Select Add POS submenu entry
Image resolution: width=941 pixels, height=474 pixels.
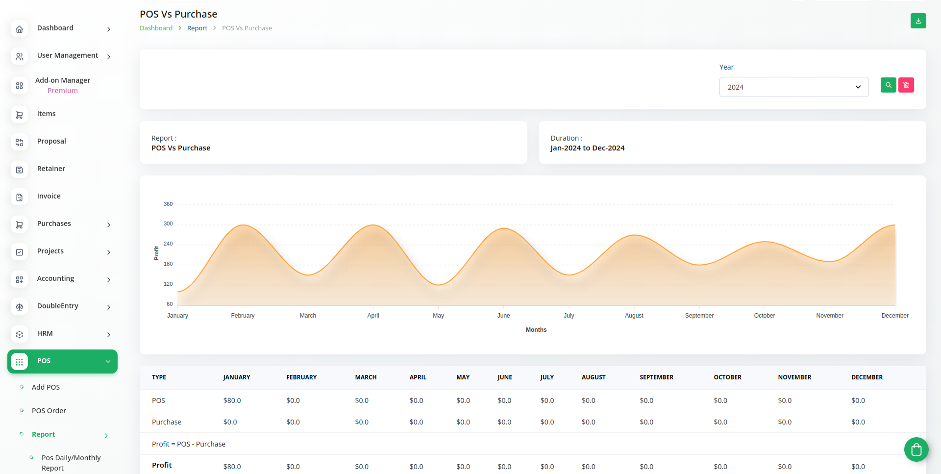click(46, 387)
